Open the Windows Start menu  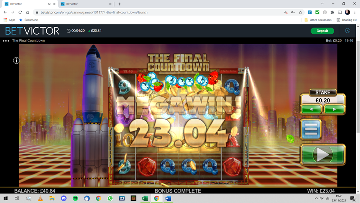pyautogui.click(x=5, y=198)
